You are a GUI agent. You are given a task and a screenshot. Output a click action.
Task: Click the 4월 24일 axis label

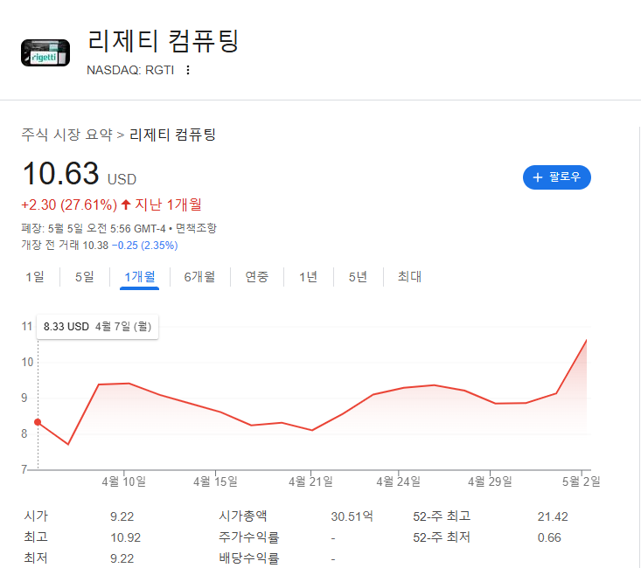pos(398,481)
